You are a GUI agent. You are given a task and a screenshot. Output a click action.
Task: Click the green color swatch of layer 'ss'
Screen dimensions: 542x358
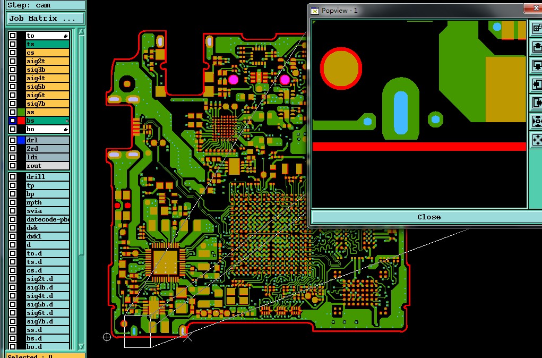tap(21, 112)
